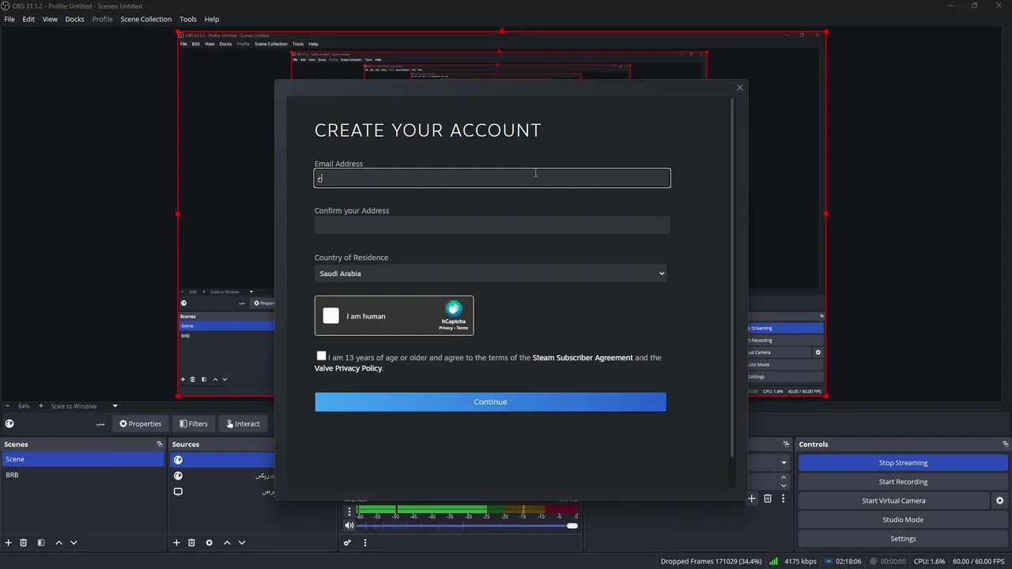The width and height of the screenshot is (1012, 569).
Task: Tick the 13 years or older agreement checkbox
Action: click(321, 356)
